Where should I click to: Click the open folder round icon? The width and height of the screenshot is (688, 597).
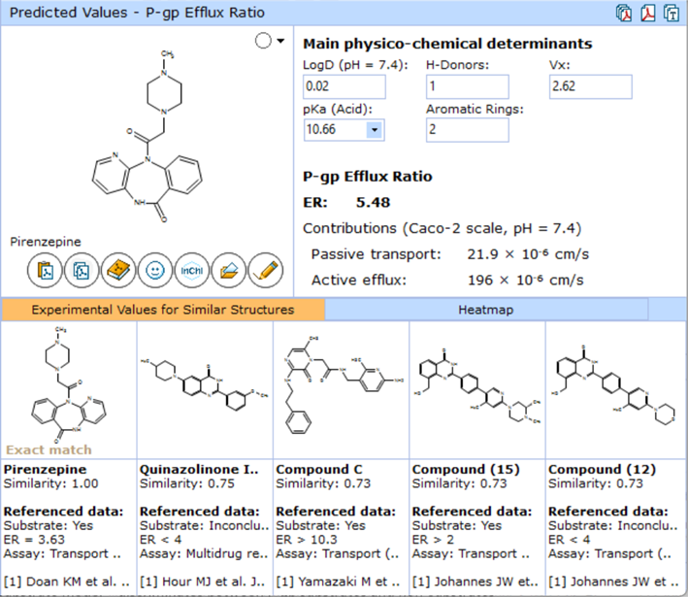pyautogui.click(x=228, y=272)
